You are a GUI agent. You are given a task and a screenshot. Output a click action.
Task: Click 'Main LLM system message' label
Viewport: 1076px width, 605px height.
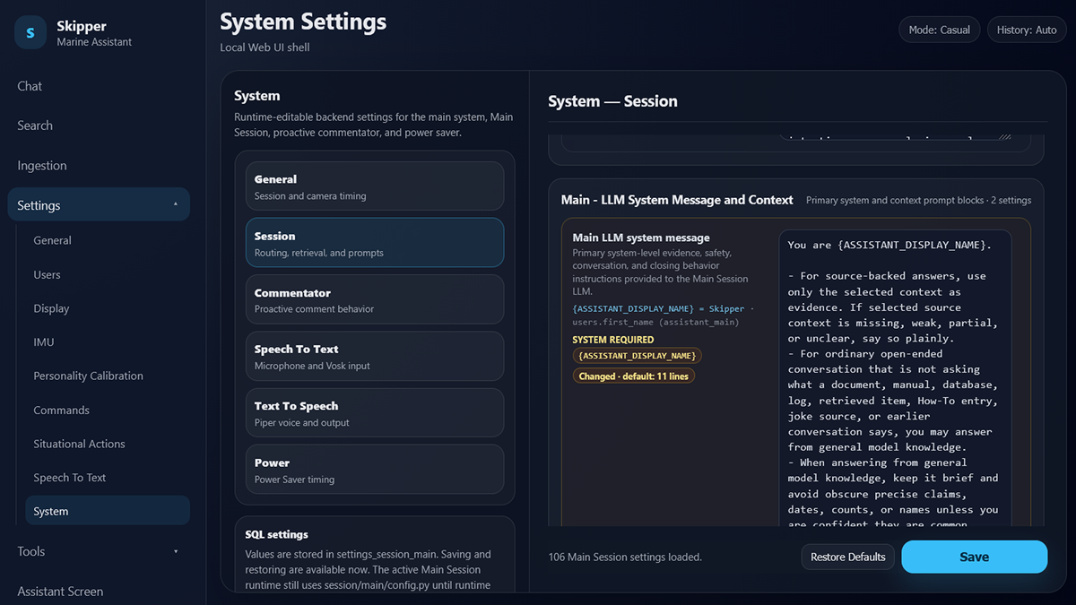(641, 238)
